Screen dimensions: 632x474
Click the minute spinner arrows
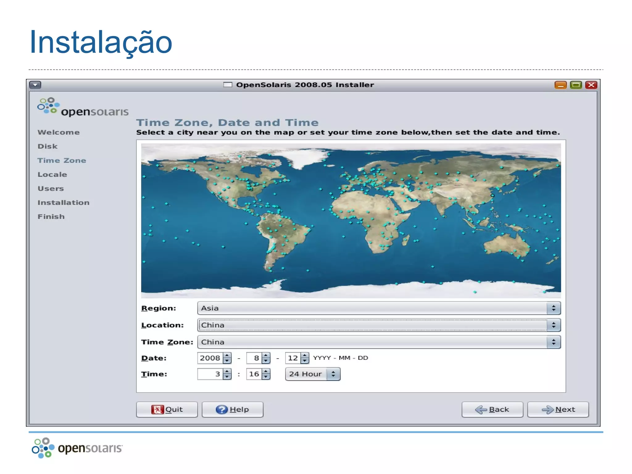click(x=266, y=374)
